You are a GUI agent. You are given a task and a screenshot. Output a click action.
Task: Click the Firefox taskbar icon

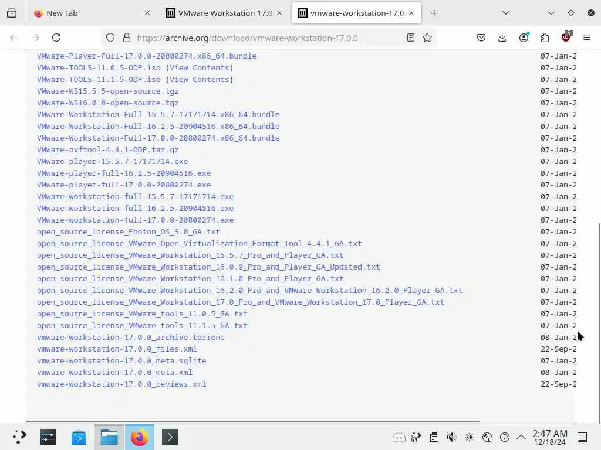click(140, 437)
